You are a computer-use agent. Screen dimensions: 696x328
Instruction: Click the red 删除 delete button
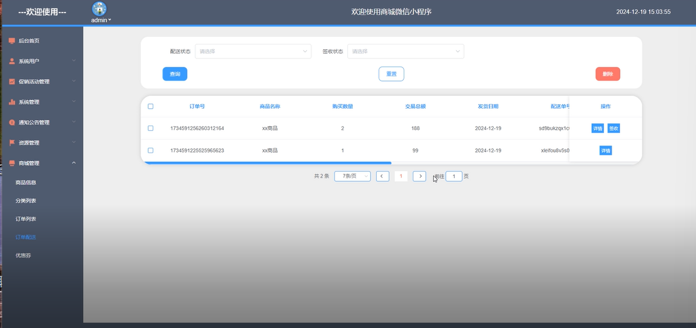tap(608, 74)
